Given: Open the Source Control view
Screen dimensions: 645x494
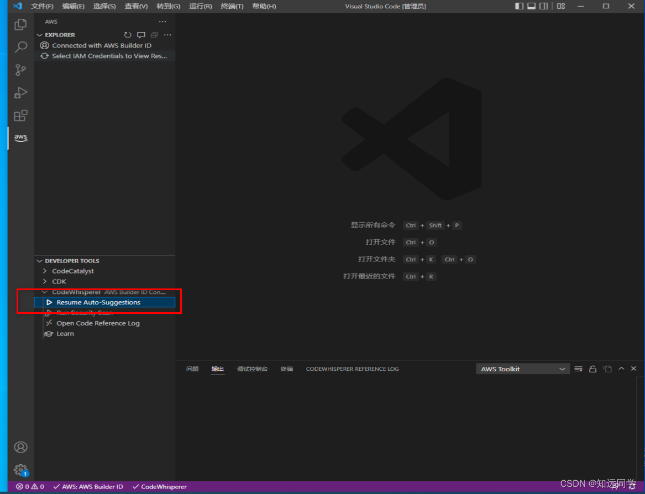Looking at the screenshot, I should tap(20, 70).
